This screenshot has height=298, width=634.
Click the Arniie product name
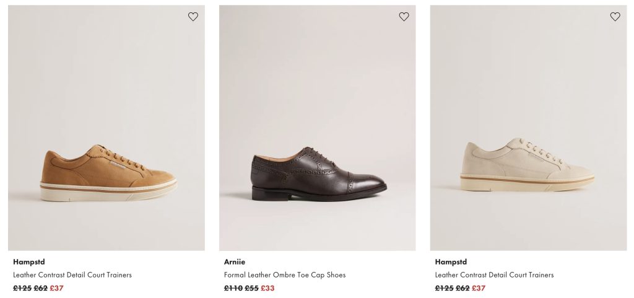pyautogui.click(x=235, y=262)
